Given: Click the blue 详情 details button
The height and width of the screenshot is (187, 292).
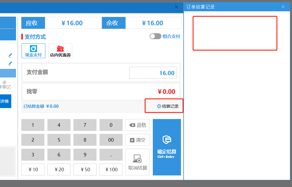Looking at the screenshot, I should point(5,101).
